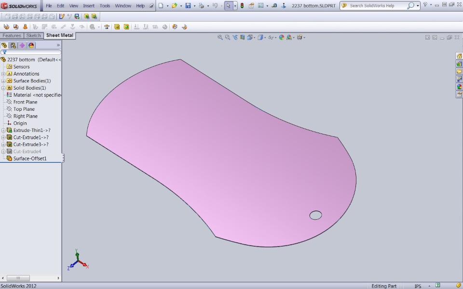Screen dimensions: 463x289
Task: Expand the suppressed Cut-Extrude4 node
Action: (x=3, y=152)
